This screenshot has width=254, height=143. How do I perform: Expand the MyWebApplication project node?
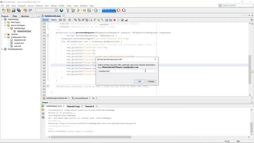tap(2, 49)
